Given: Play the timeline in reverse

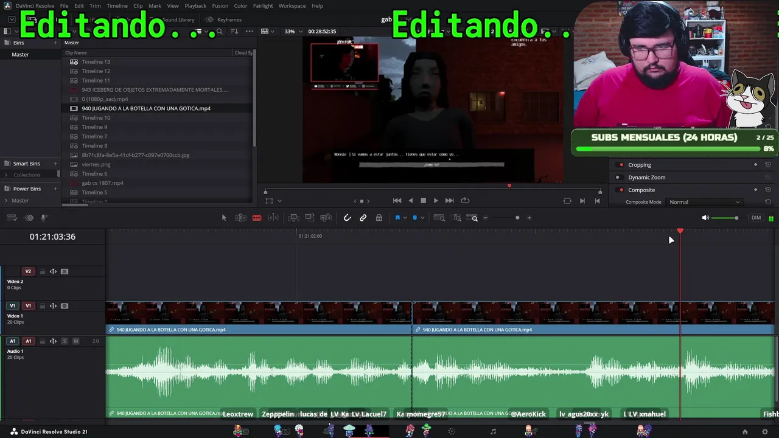Looking at the screenshot, I should pos(410,201).
